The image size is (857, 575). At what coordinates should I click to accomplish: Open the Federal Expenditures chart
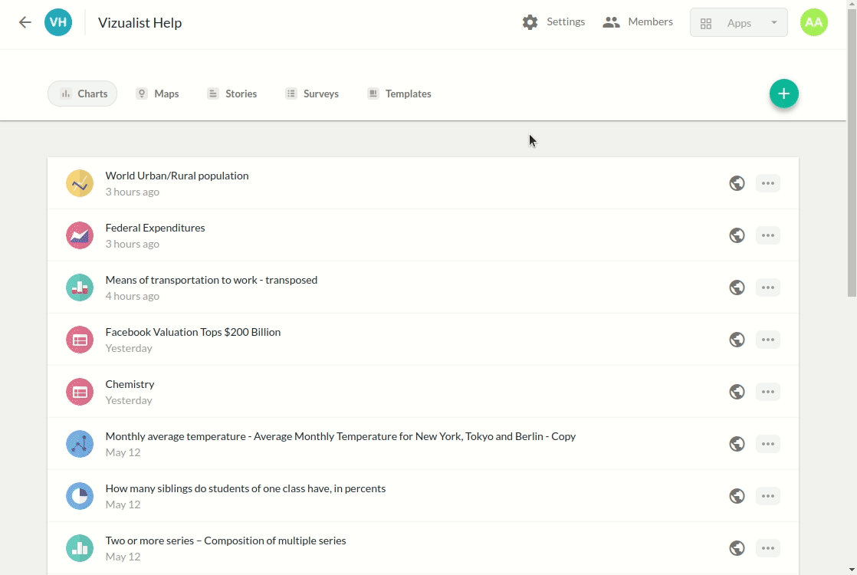point(155,228)
